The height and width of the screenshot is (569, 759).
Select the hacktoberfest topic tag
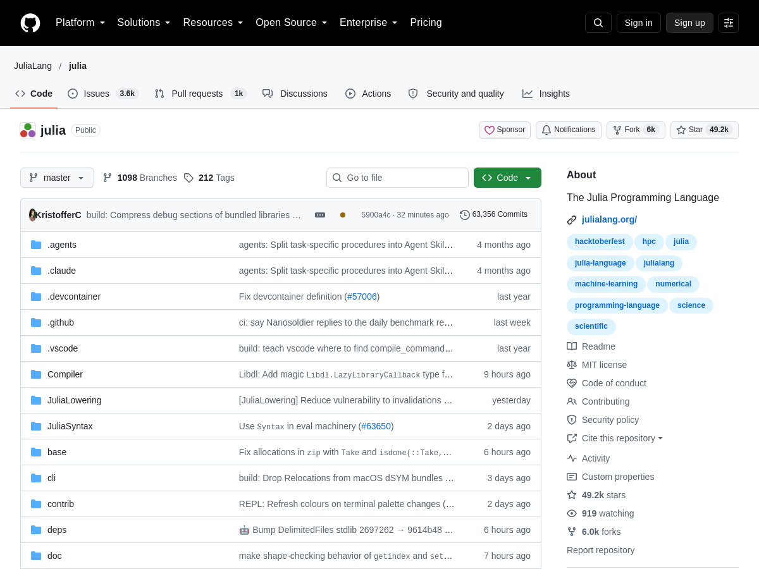coord(600,242)
